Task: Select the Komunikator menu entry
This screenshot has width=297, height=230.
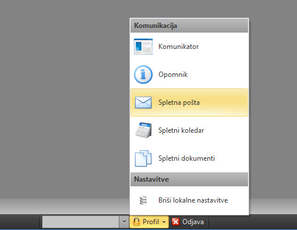Action: pos(189,47)
